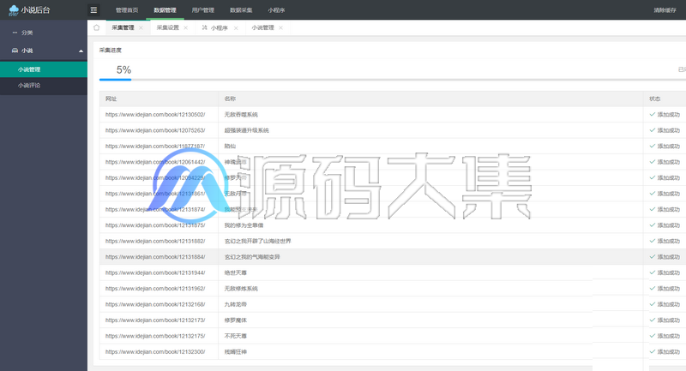Image resolution: width=686 pixels, height=371 pixels.
Task: Switch to the 小程序 page tab
Action: click(220, 28)
